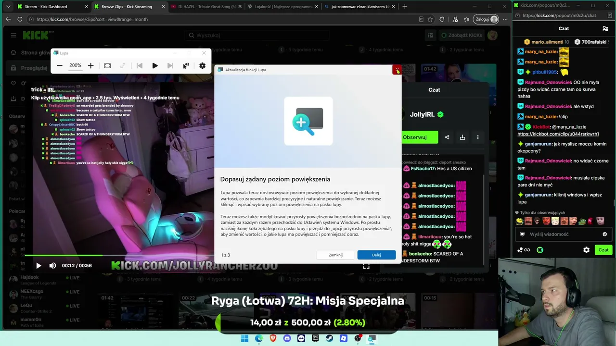Switch to Lojalność browser tab
Viewport: 616px width, 346px height.
(x=282, y=7)
